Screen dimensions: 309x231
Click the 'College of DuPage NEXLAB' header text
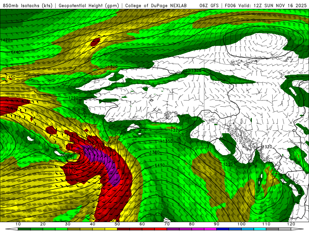pyautogui.click(x=156, y=5)
